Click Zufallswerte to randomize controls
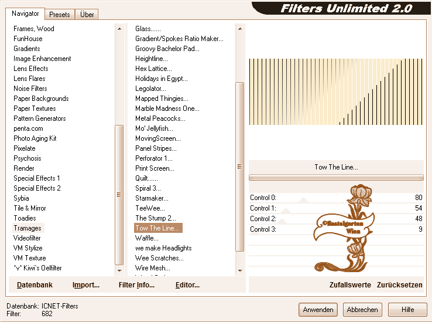432x322 pixels. tap(350, 284)
